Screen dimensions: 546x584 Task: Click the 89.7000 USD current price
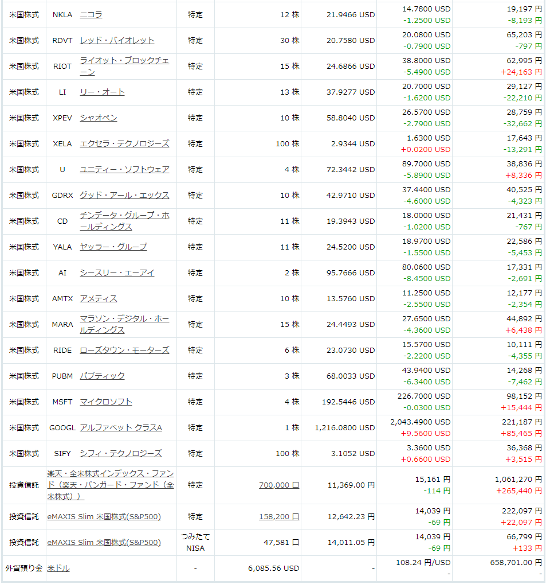pos(426,164)
